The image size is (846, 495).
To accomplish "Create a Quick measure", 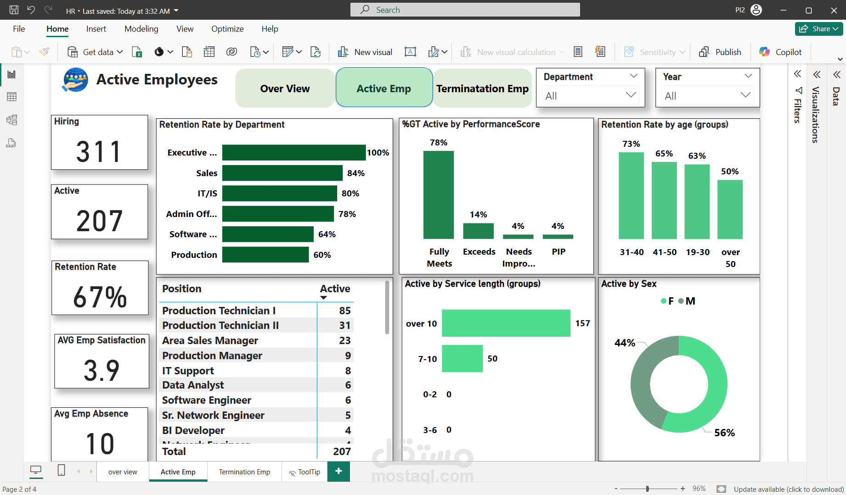I will pos(600,52).
